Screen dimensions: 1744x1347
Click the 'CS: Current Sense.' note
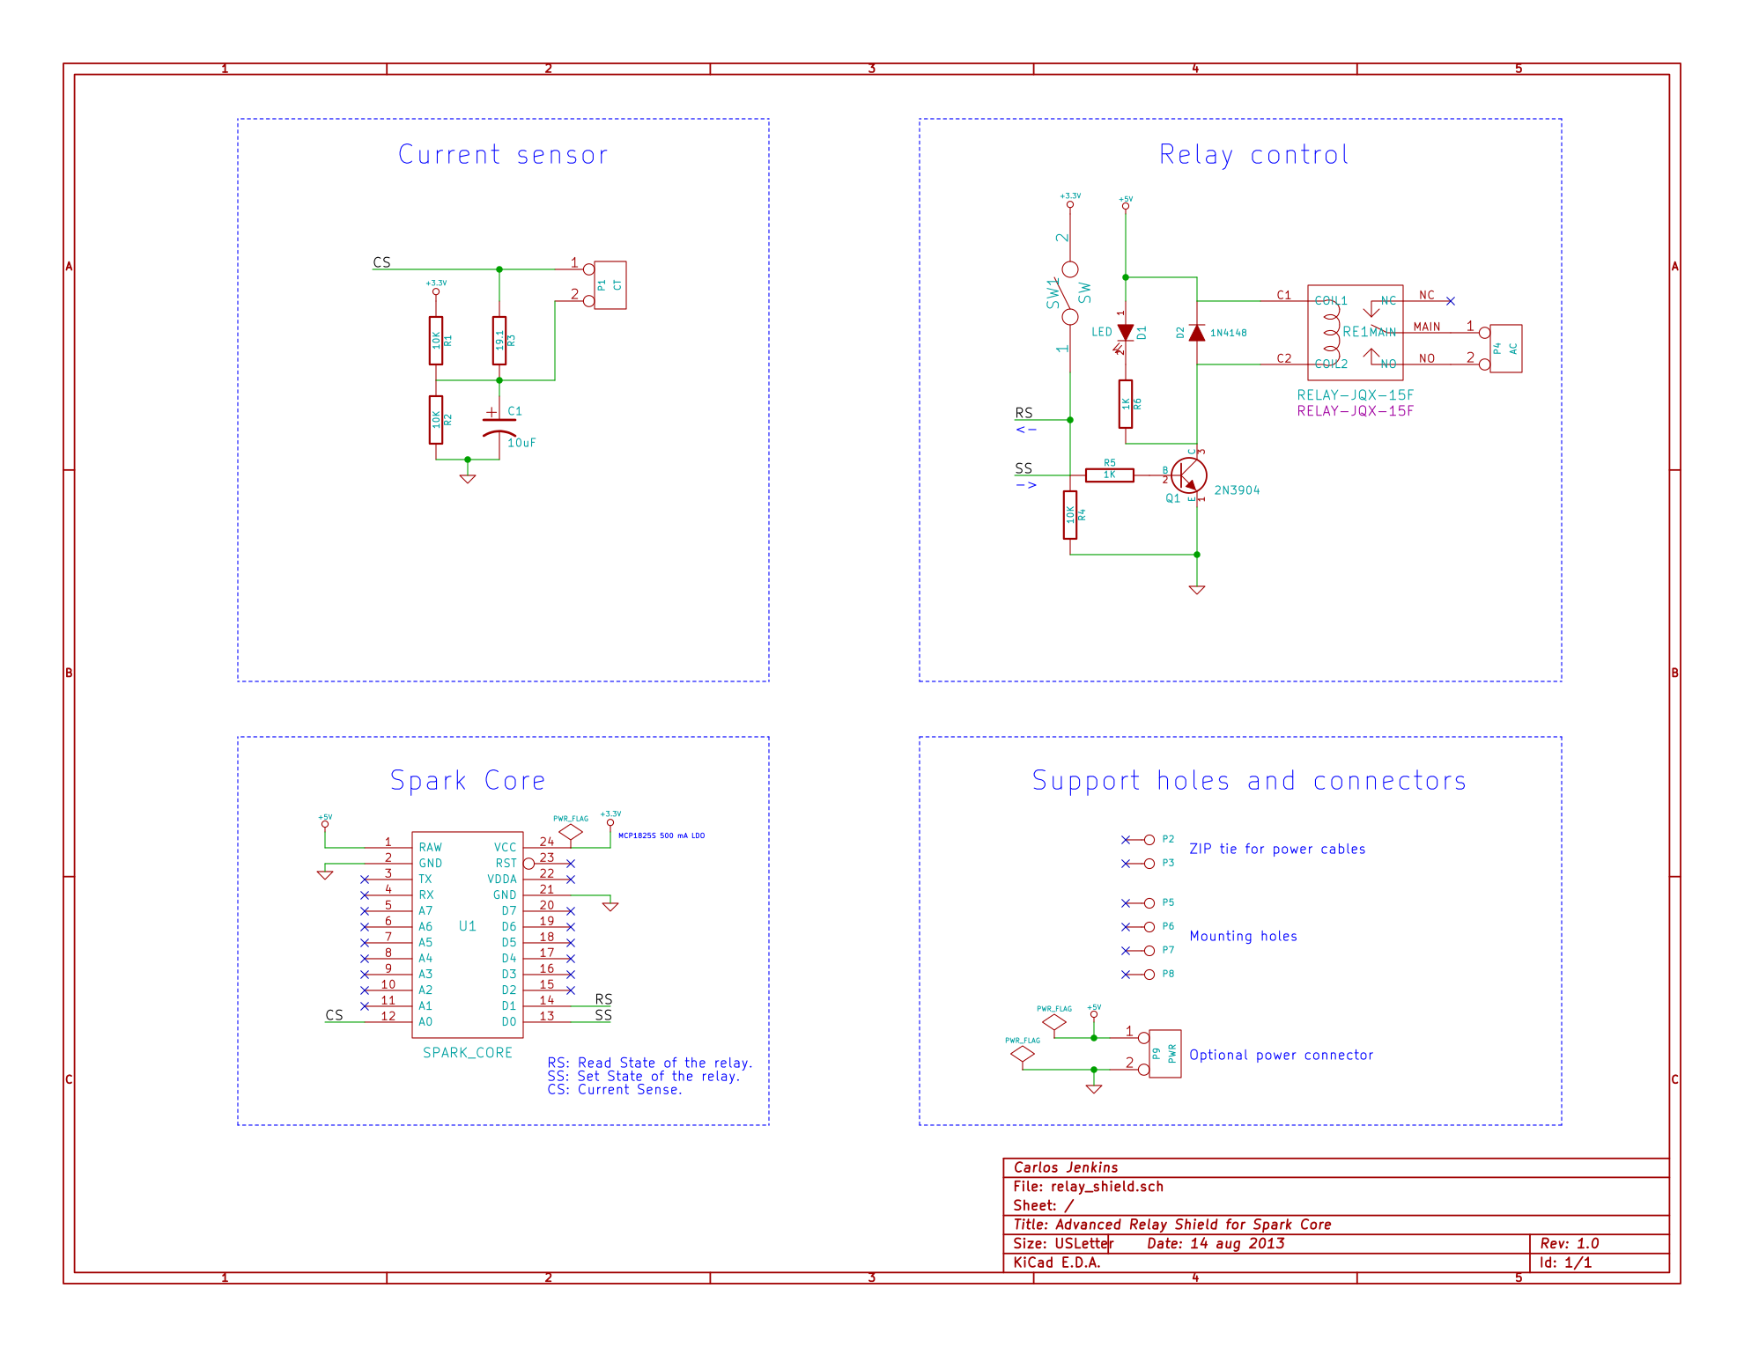615,1089
